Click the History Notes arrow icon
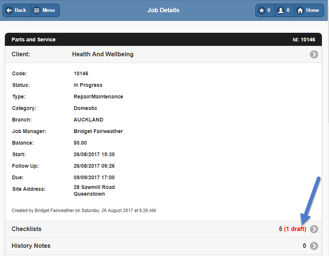This screenshot has width=329, height=256. 314,246
